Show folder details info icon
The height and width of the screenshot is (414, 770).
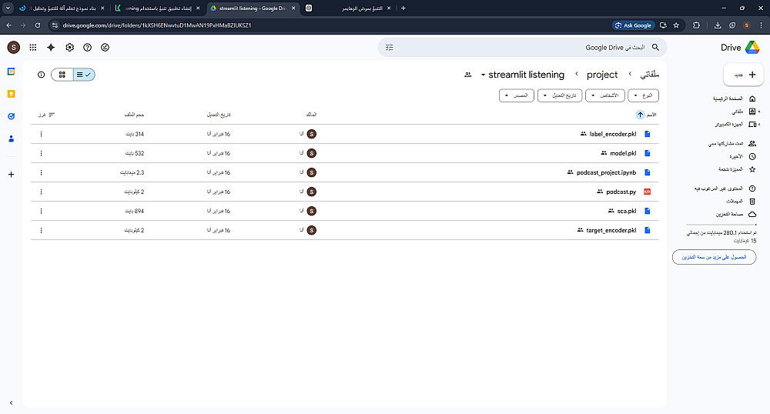42,75
